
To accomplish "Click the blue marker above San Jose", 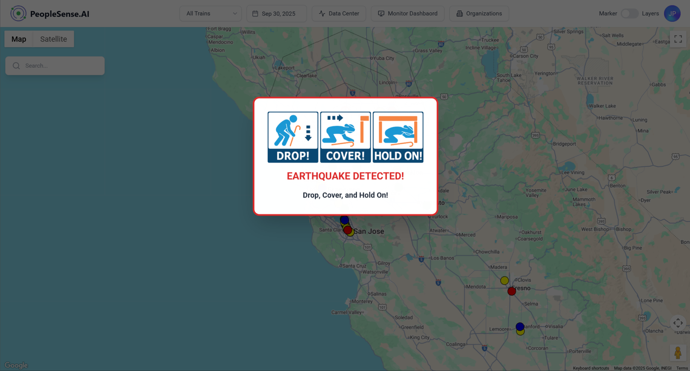I will click(x=344, y=220).
